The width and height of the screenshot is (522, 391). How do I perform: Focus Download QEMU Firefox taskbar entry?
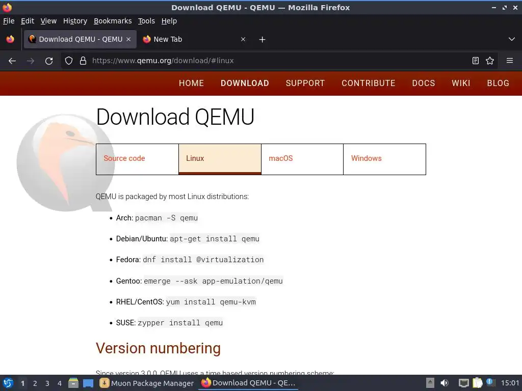(x=248, y=383)
